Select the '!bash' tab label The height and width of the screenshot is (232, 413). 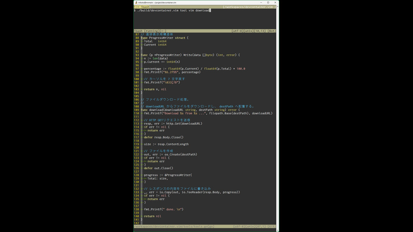145,7
